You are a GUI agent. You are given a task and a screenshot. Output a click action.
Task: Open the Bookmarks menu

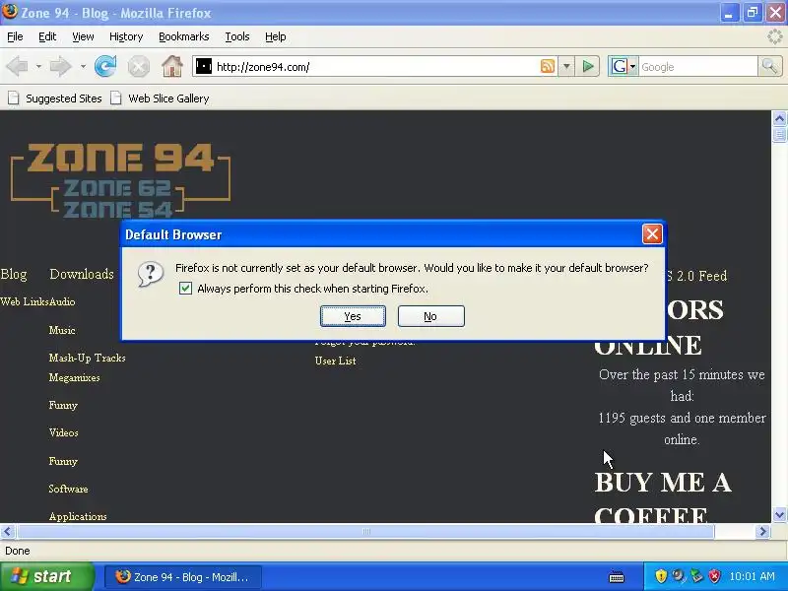184,36
